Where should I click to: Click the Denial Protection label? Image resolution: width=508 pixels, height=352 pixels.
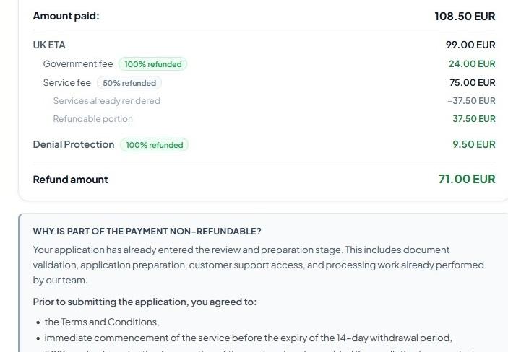74,144
